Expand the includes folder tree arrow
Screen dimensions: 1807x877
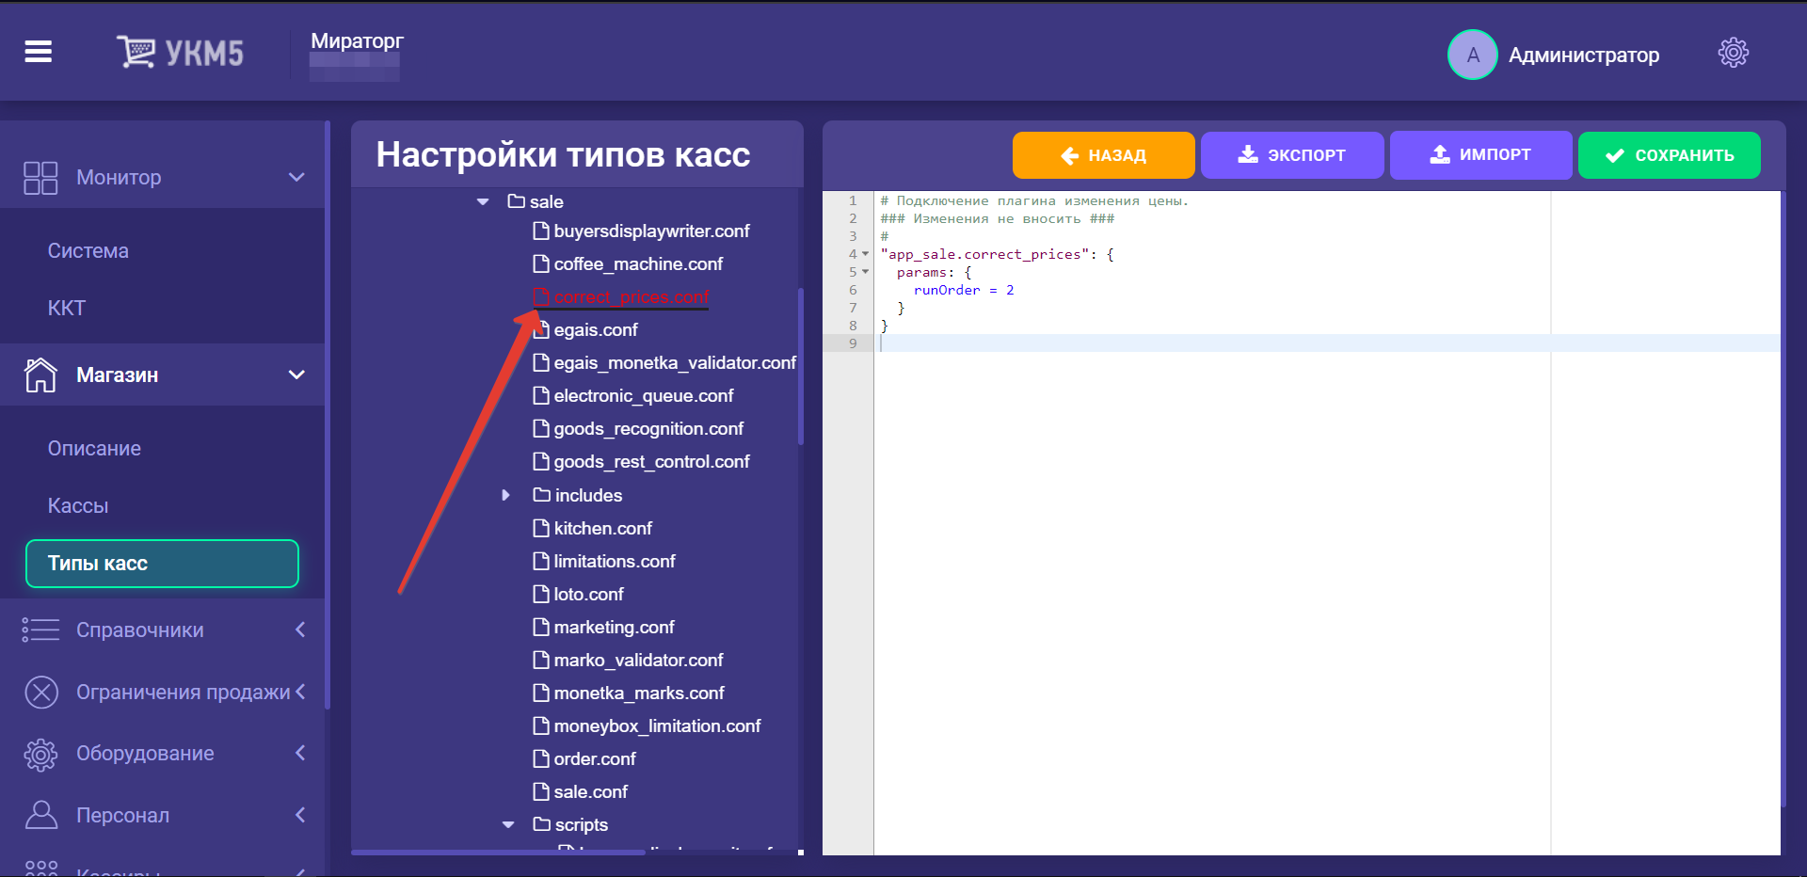click(506, 495)
